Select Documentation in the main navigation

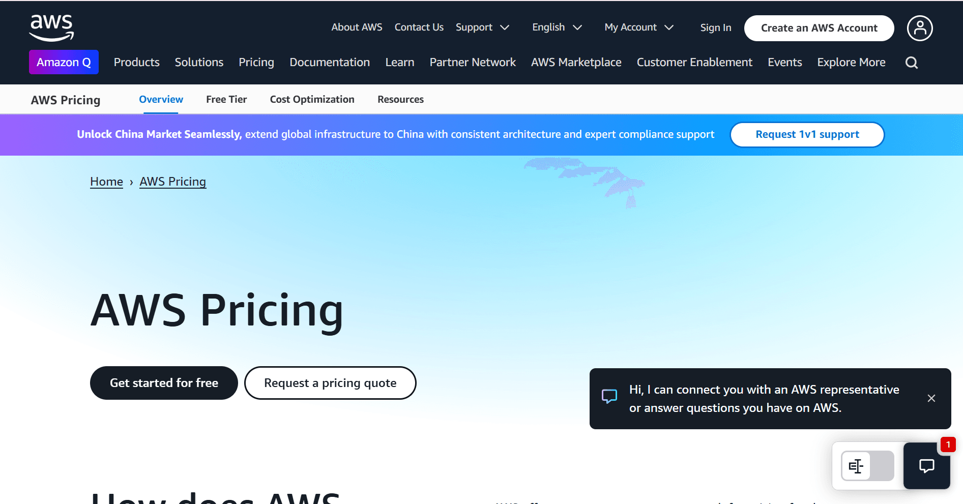click(329, 62)
